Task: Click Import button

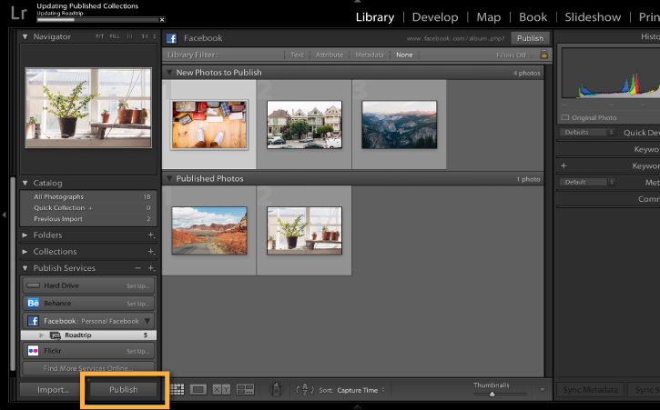Action: (x=53, y=390)
